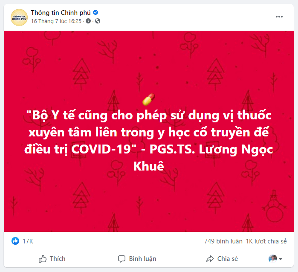Click the Bình luận comment button
Screen dimensions: 298x272
click(137, 259)
